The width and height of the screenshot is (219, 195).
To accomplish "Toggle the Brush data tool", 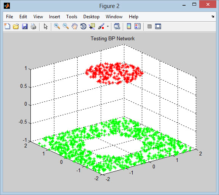I will click(x=101, y=26).
